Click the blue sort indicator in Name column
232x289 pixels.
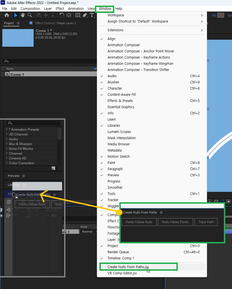pos(95,69)
